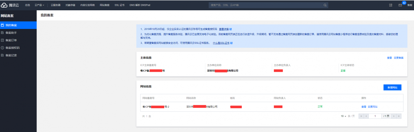Click the 主办单位名称 label
Screen dimensions: 414x132
point(214,65)
